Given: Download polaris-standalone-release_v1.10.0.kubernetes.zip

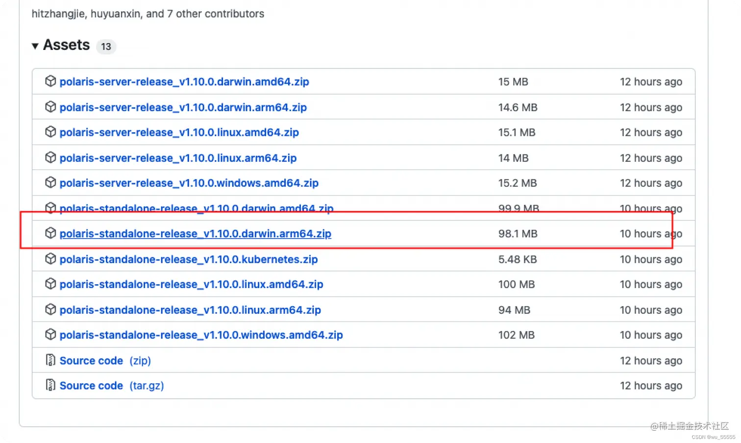Looking at the screenshot, I should click(189, 259).
